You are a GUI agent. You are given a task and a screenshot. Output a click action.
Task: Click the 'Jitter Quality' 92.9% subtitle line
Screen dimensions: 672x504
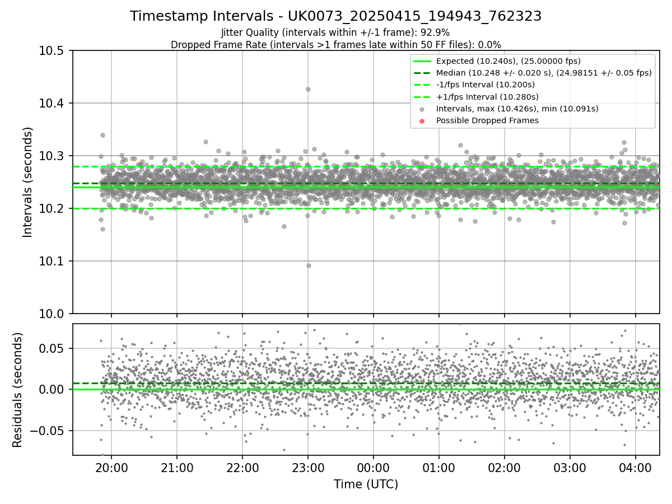[335, 33]
